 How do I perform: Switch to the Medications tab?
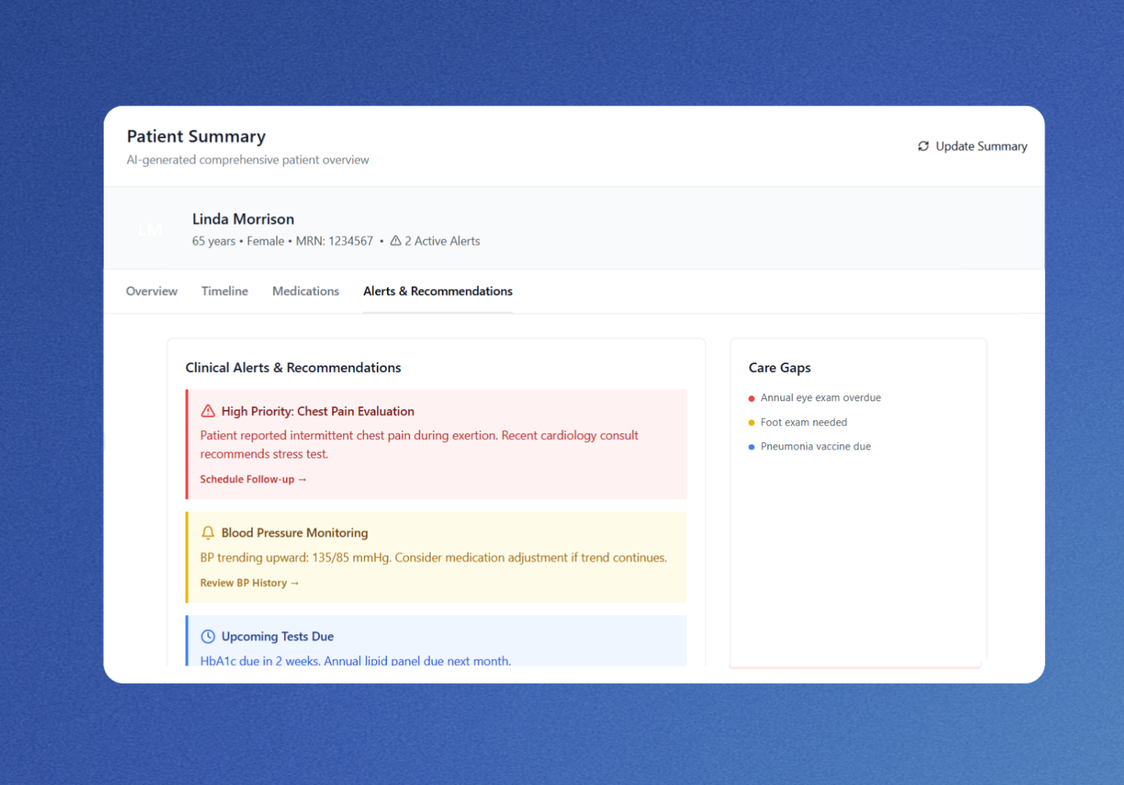(x=305, y=291)
